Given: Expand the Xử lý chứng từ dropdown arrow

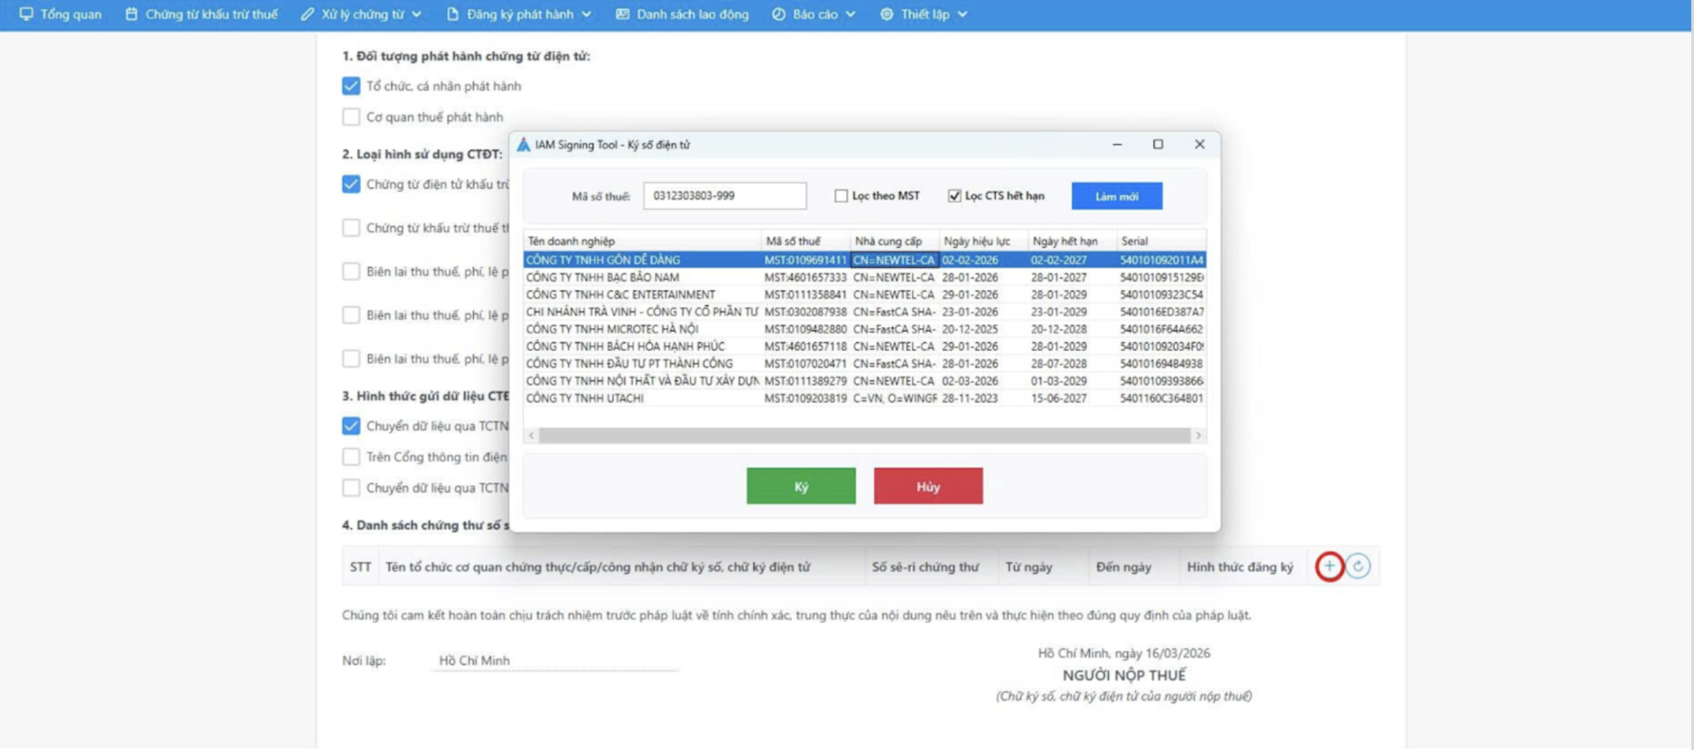Looking at the screenshot, I should (417, 14).
